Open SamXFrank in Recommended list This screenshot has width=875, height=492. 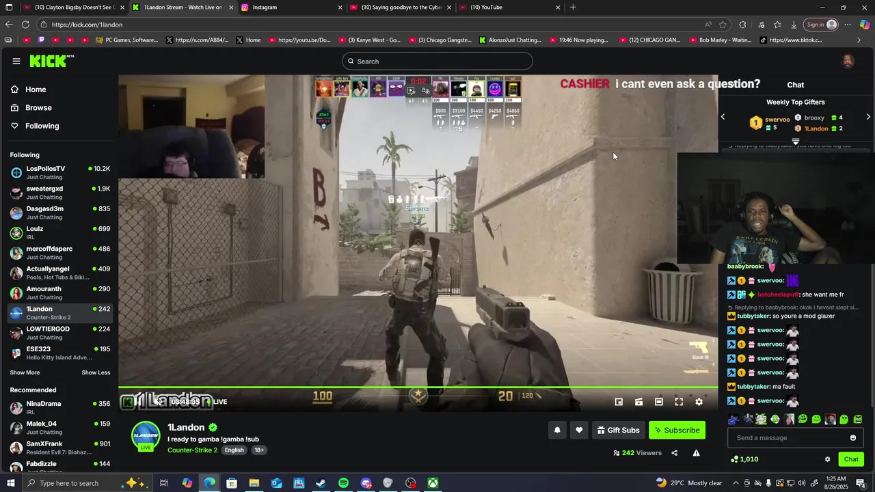coord(60,448)
